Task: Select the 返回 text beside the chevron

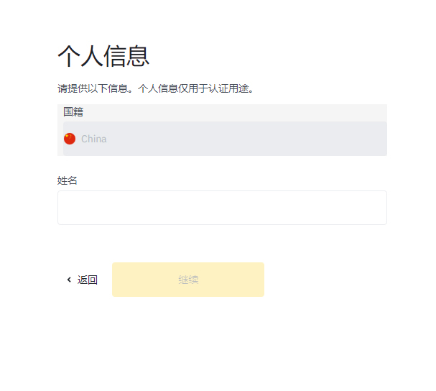Action: click(88, 280)
